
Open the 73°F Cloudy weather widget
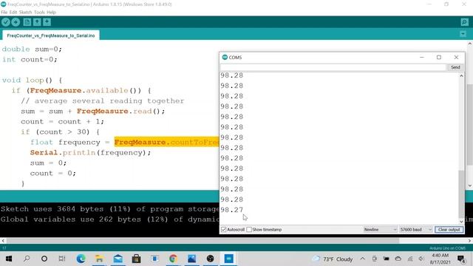coord(333,259)
